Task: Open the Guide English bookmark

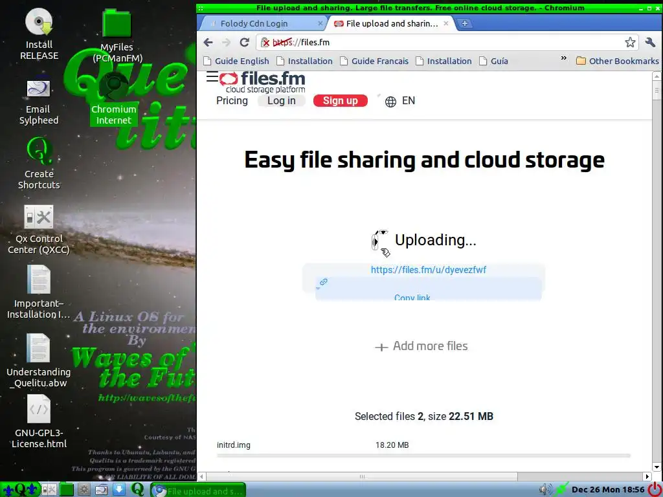Action: tap(236, 61)
